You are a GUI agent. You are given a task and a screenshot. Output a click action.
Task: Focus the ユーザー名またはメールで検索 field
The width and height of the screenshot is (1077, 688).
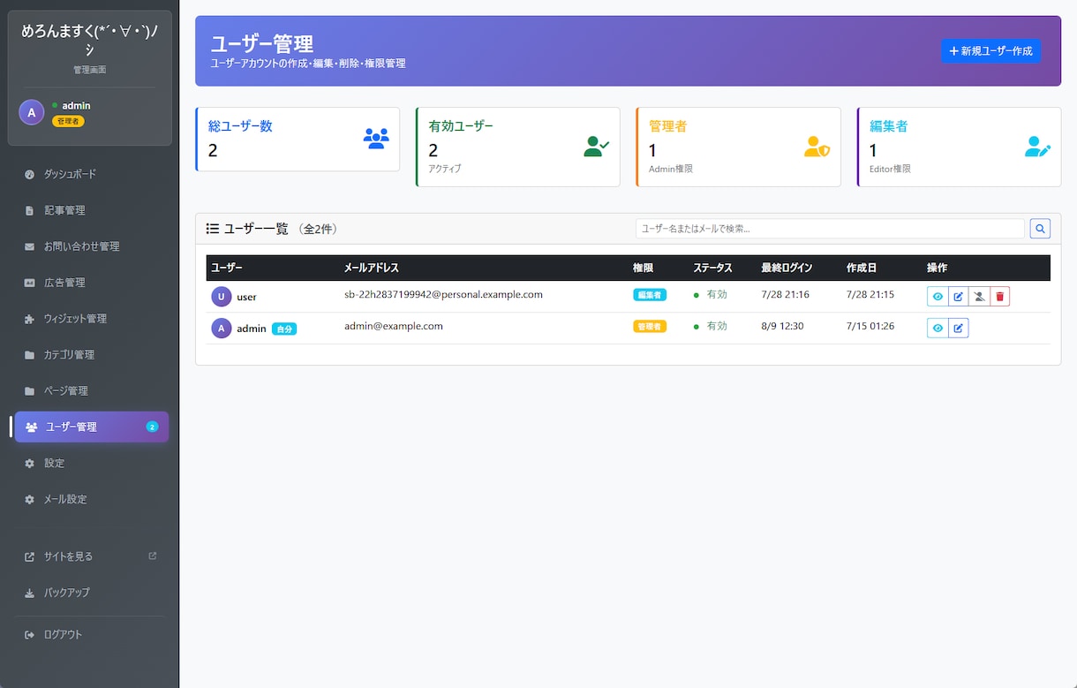[x=830, y=229]
